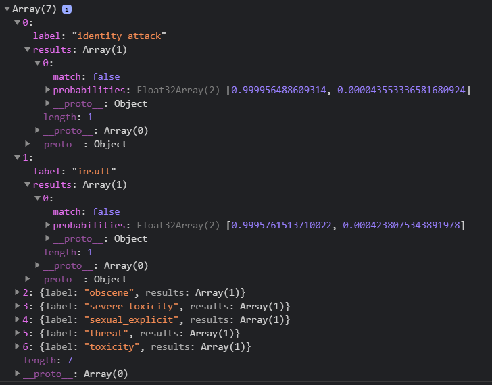This screenshot has height=385, width=492.
Task: Expand item 6 labeled toxicity
Action: [18, 346]
